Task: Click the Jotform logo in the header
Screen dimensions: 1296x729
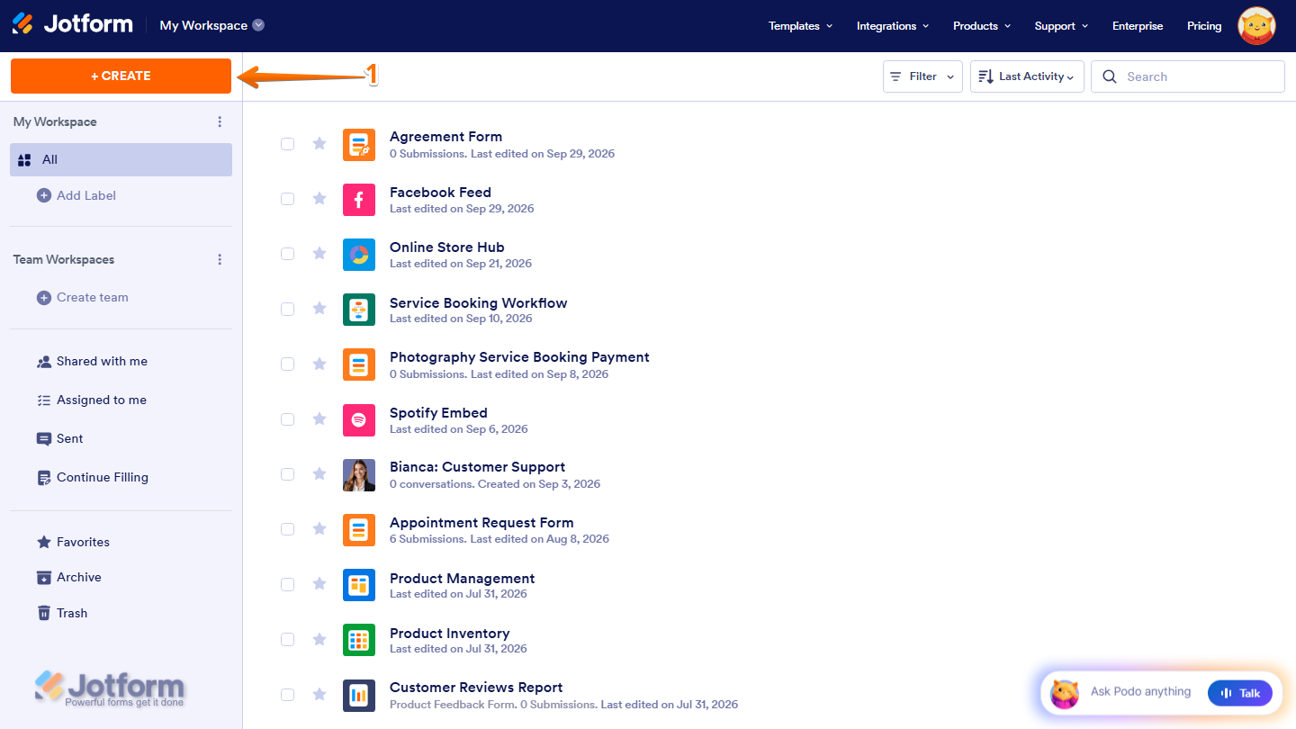Action: (x=73, y=24)
